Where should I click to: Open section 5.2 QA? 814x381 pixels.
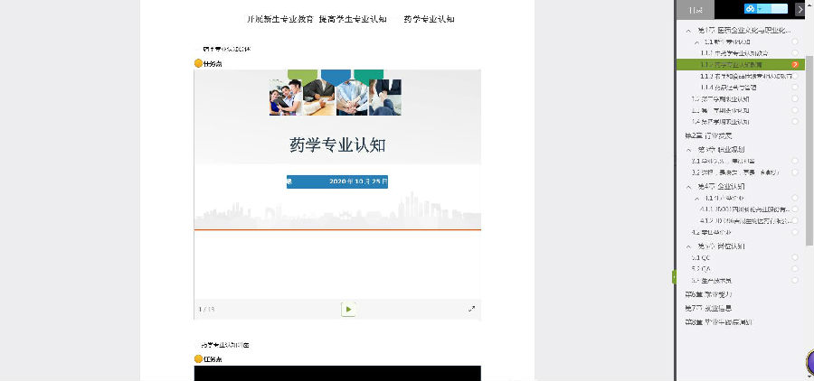pos(701,269)
